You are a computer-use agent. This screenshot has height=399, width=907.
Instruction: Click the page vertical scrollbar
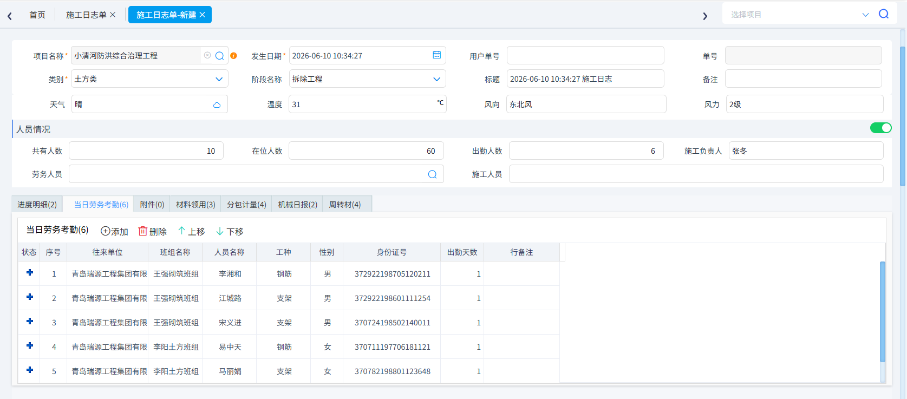[x=903, y=116]
